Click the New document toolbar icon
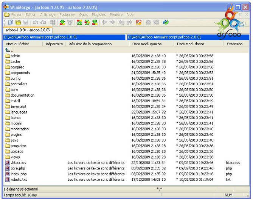The image size is (253, 200). (11, 22)
